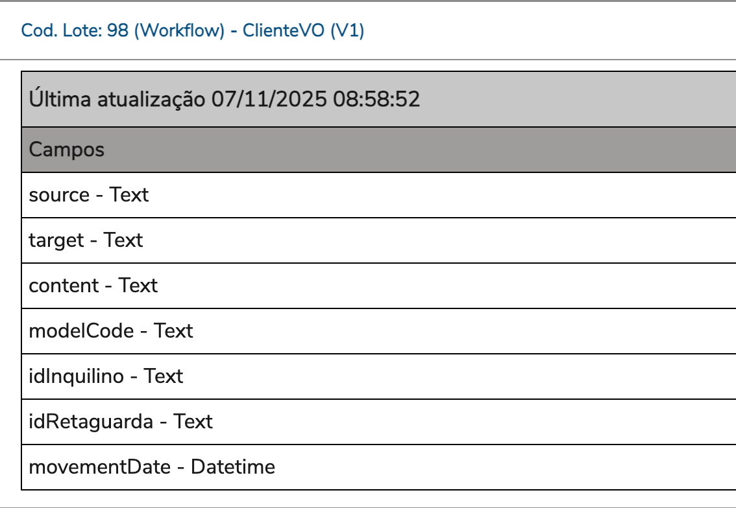
Task: Click "ClienteVO (V1)" in the title link
Action: pyautogui.click(x=303, y=31)
